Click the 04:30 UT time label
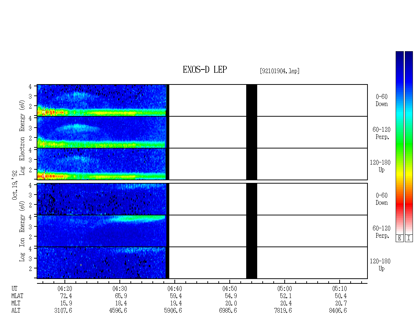Image resolution: width=414 pixels, height=320 pixels. click(x=119, y=289)
